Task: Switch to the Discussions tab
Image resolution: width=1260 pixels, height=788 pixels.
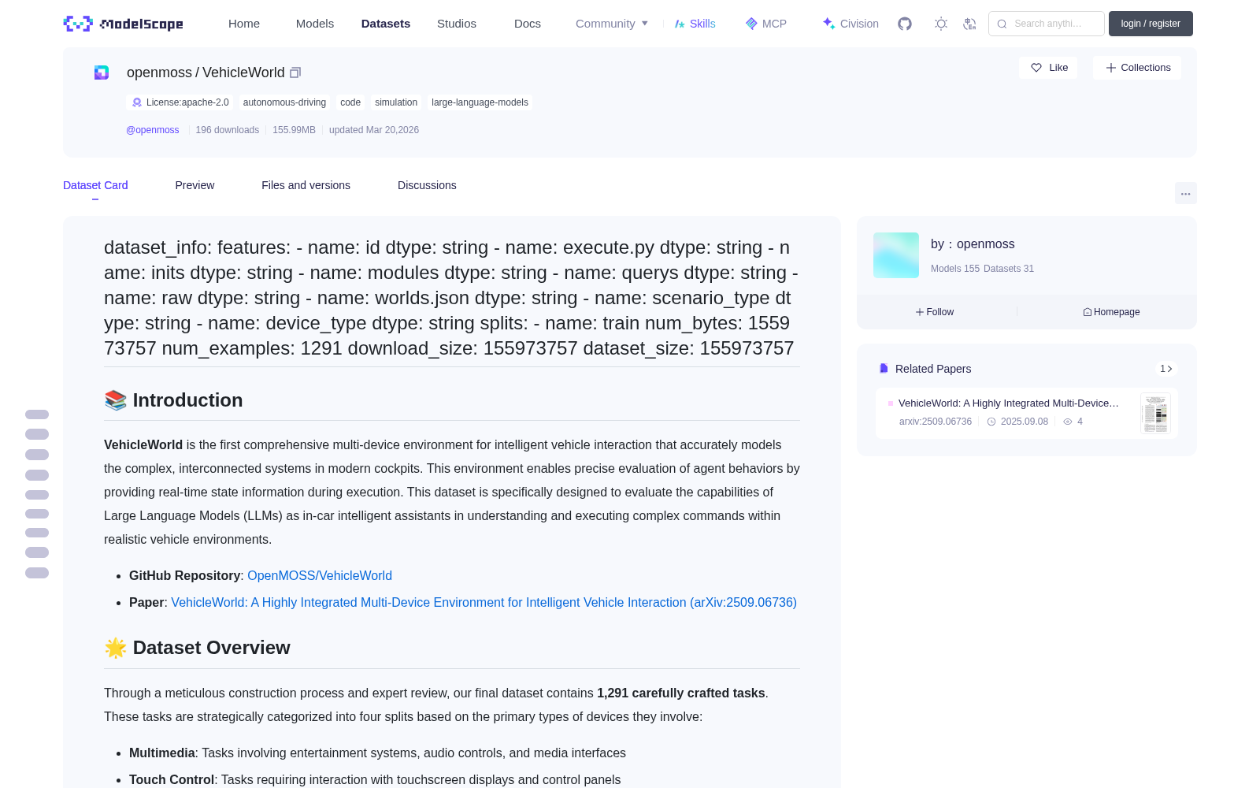Action: pos(427,185)
